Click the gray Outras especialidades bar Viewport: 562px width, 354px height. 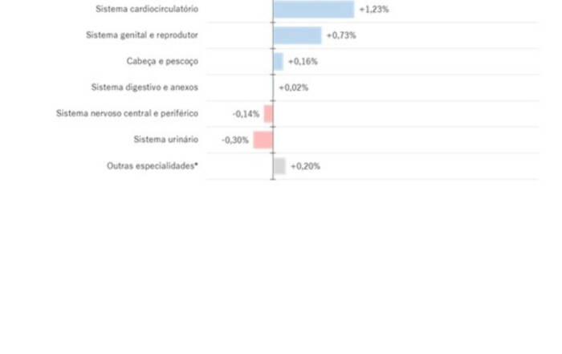tap(279, 166)
